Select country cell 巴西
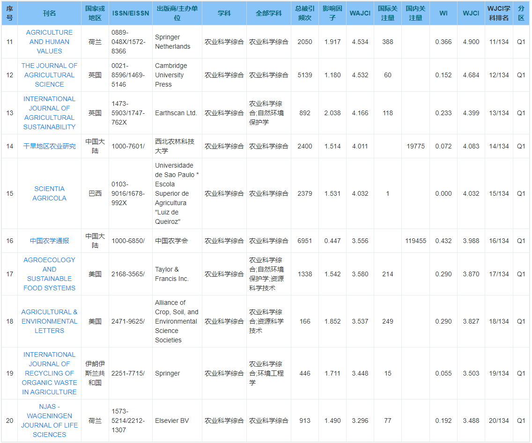532x443 pixels. click(95, 193)
